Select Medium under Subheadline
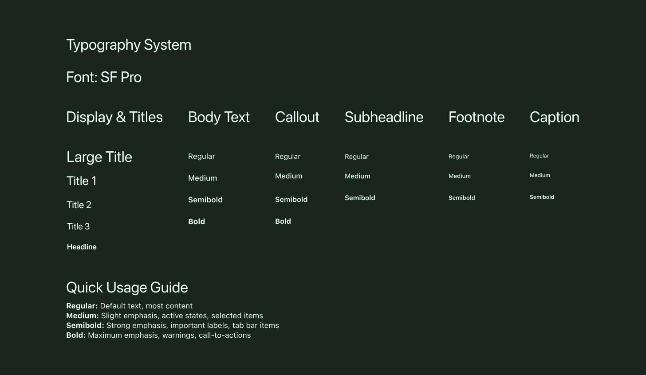Viewport: 646px width, 375px height. point(357,176)
